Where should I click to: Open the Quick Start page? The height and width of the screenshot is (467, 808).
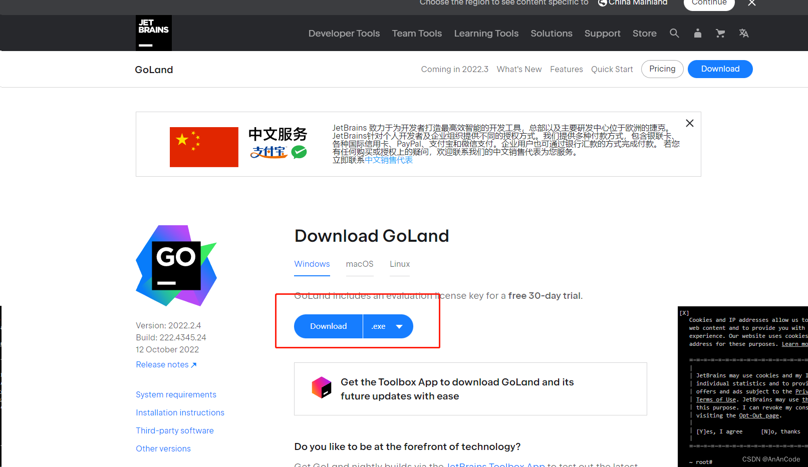pos(612,69)
